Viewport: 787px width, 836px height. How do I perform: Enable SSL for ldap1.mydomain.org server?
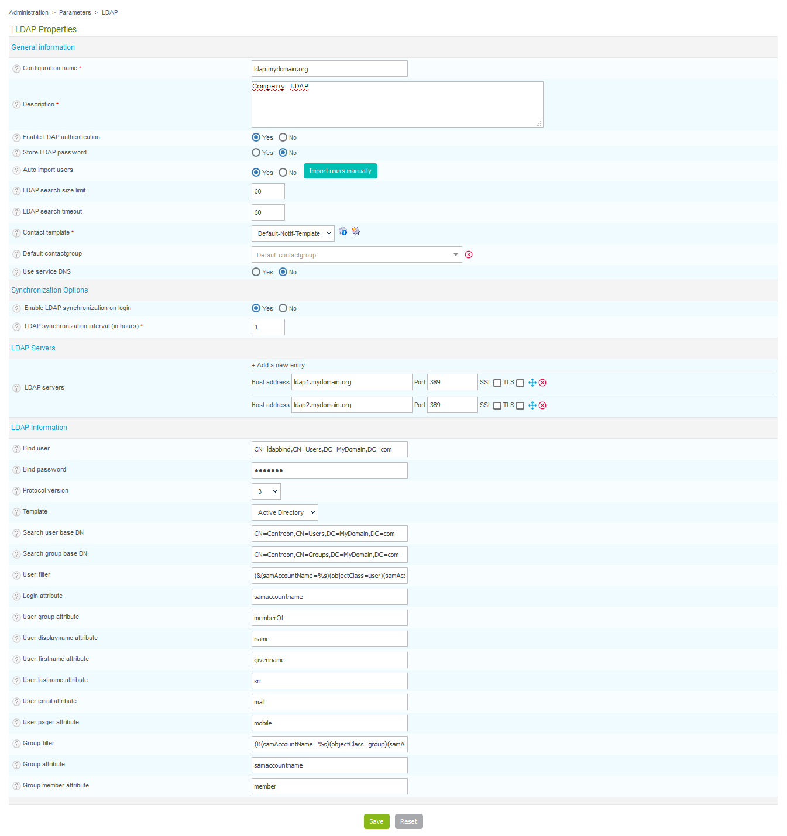[x=497, y=383]
